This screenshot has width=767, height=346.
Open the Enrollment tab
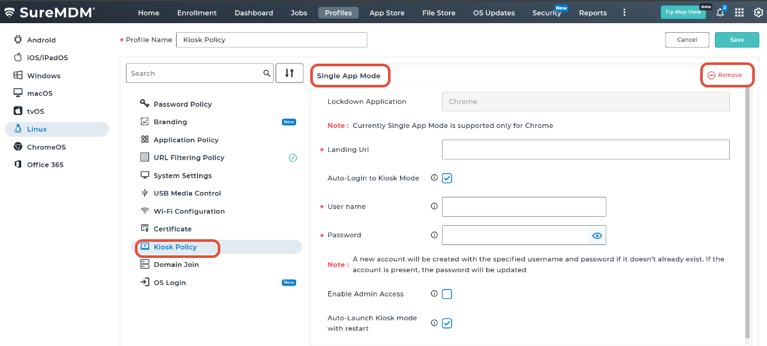(197, 13)
